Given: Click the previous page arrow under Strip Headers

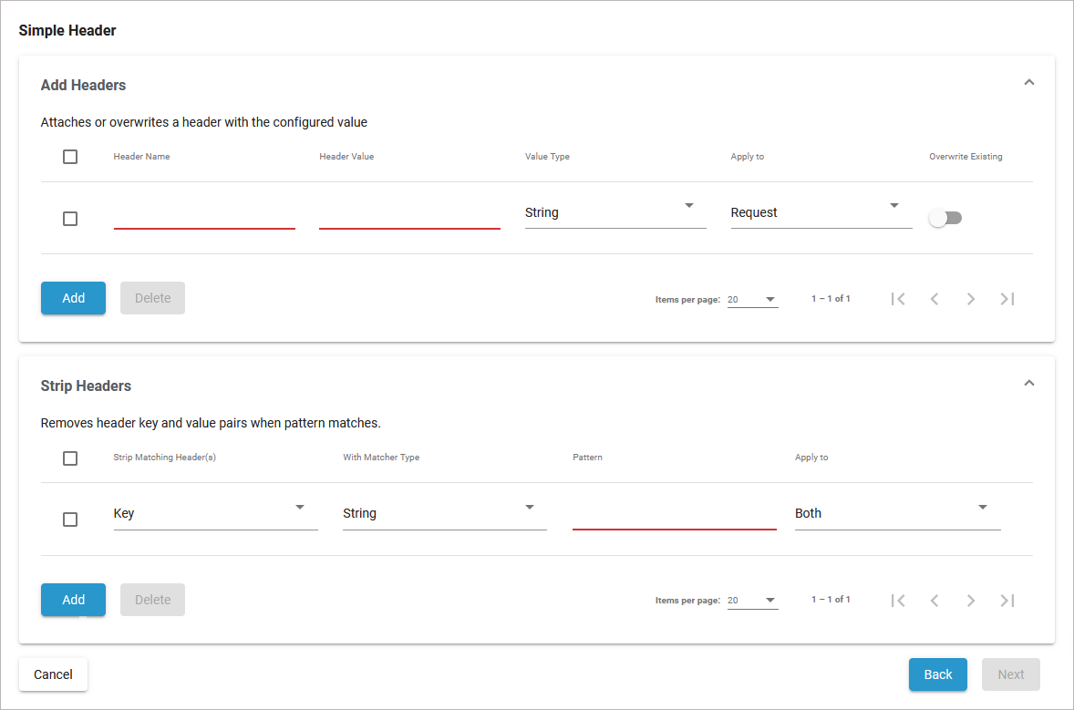Looking at the screenshot, I should [935, 600].
